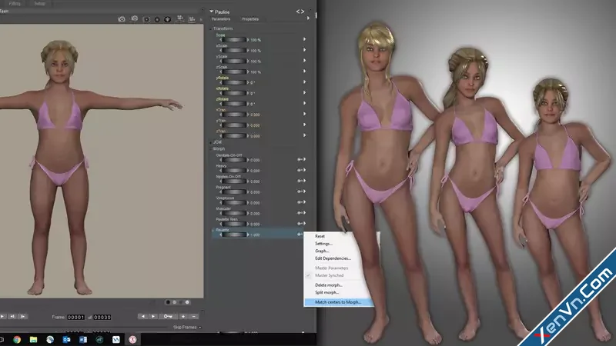Switch to the Parameters tab
The image size is (616, 346).
click(221, 18)
